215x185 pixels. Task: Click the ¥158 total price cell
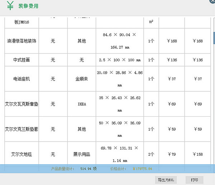pyautogui.click(x=197, y=154)
